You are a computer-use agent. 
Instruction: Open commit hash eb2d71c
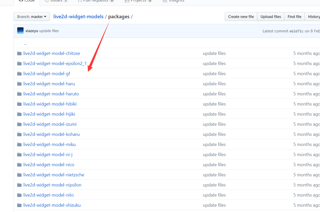[296, 31]
